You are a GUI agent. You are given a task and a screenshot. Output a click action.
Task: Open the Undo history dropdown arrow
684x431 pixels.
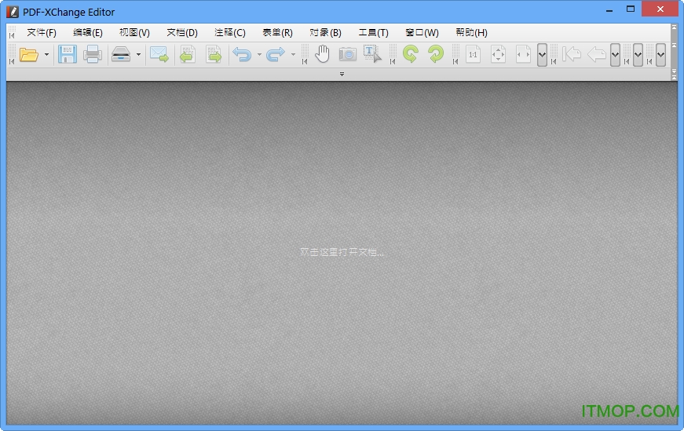[x=259, y=54]
